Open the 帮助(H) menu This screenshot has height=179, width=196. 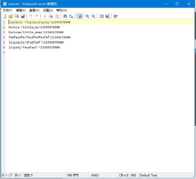coord(61,10)
